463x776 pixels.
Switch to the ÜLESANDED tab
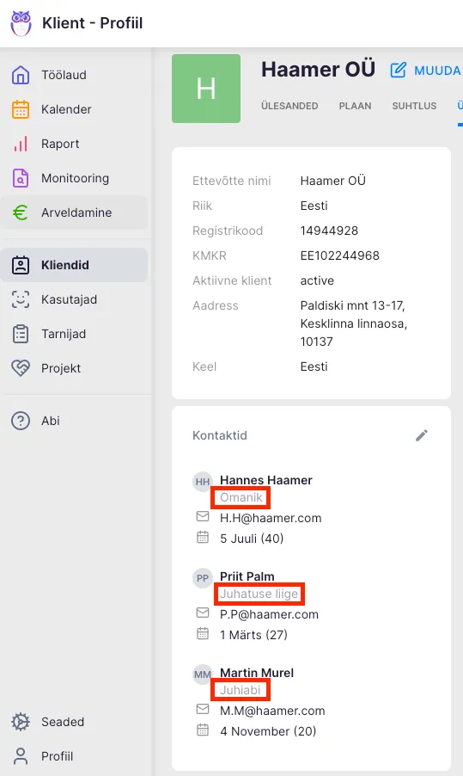click(289, 106)
